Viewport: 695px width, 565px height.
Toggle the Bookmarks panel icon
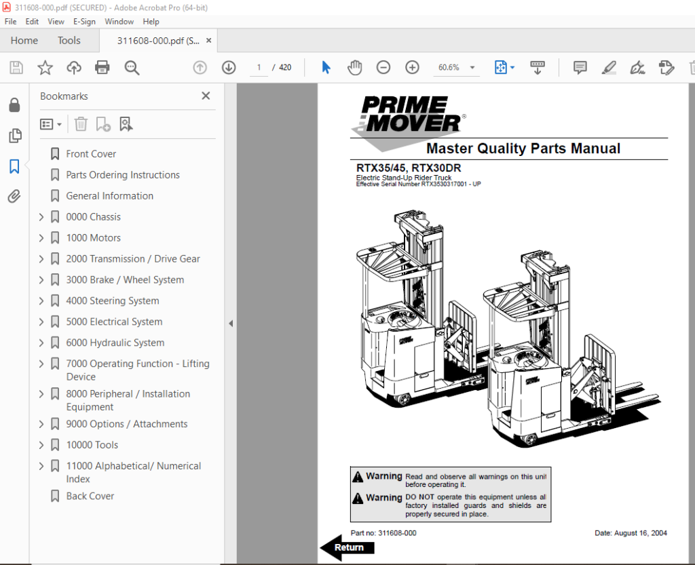[14, 166]
